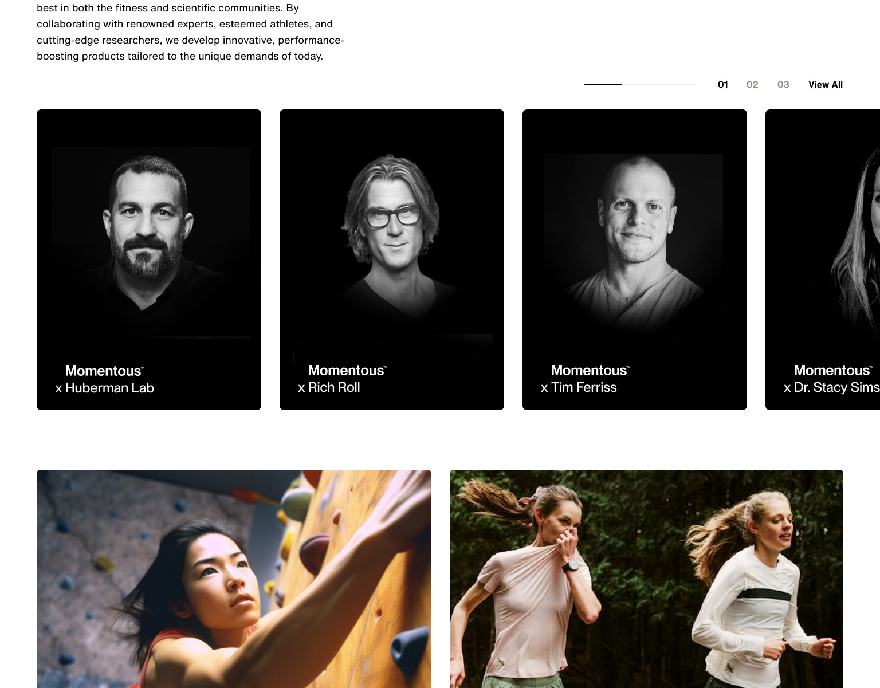
Task: Select the 'x Tim Ferriss' caption text
Action: 579,387
